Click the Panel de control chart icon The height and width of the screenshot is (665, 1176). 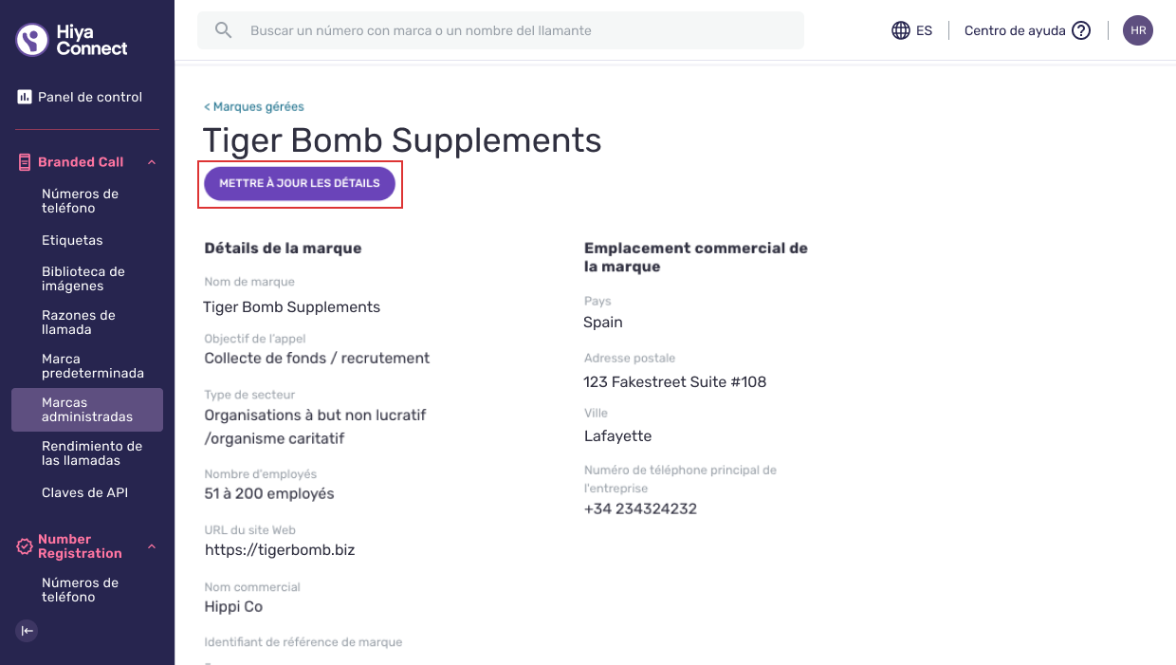click(x=25, y=97)
